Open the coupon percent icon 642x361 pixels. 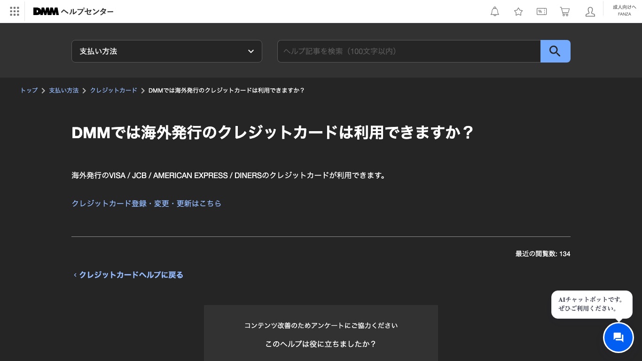(x=541, y=11)
